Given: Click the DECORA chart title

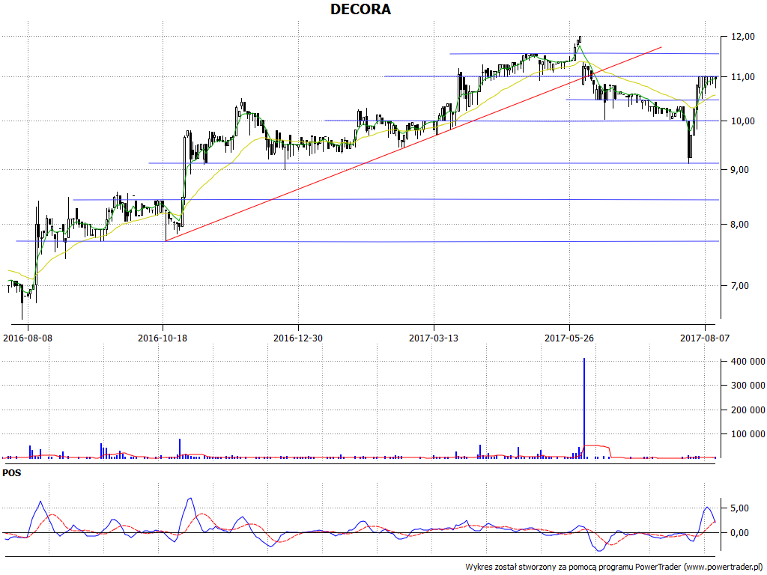Looking at the screenshot, I should coord(360,9).
